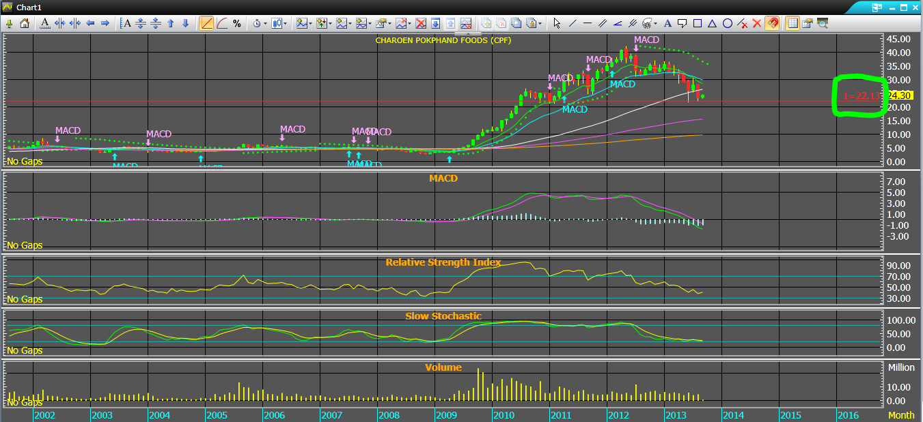The width and height of the screenshot is (923, 422).
Task: Click the red X delete drawing icon
Action: click(x=757, y=23)
